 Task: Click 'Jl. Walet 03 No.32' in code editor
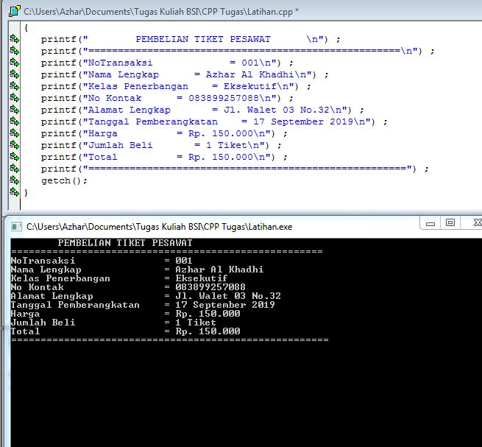(277, 110)
